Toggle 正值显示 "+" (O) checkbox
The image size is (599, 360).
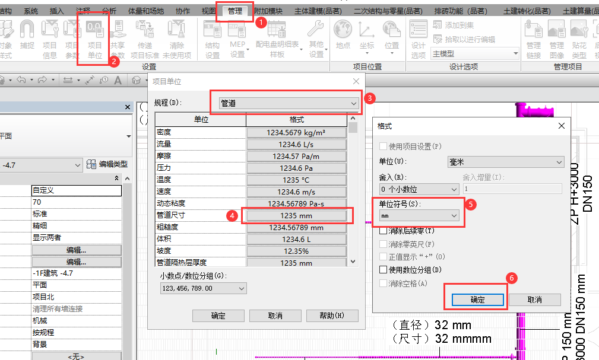tap(383, 257)
